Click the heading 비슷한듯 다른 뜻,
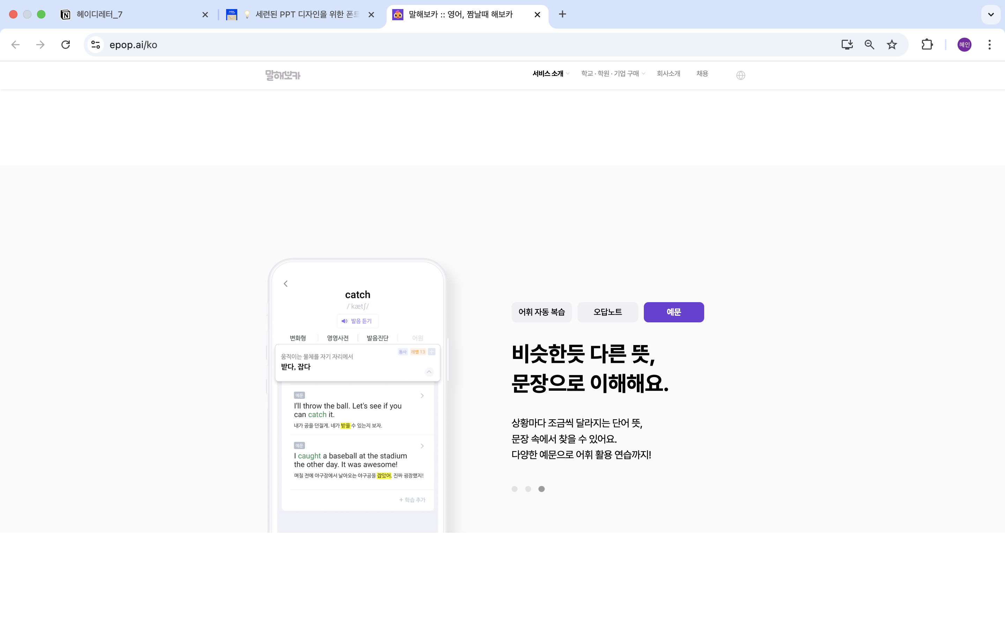Image resolution: width=1005 pixels, height=628 pixels. tap(583, 354)
